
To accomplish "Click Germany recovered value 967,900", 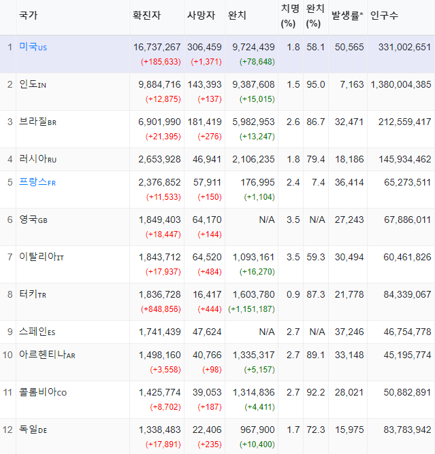I will (257, 430).
